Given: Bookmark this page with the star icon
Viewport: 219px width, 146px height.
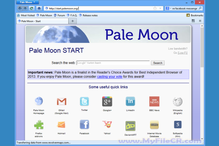Looking at the screenshot, I should click(x=155, y=9).
